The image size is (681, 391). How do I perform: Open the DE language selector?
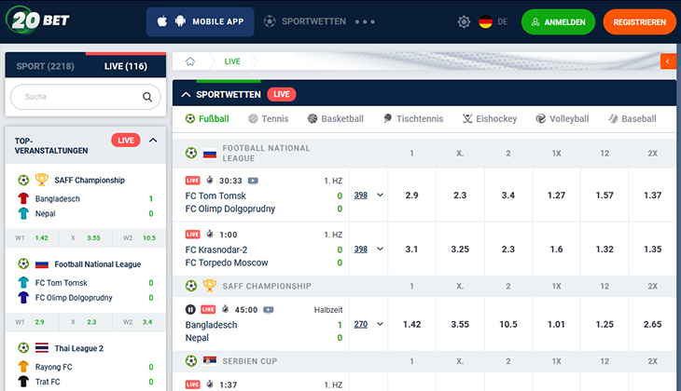pyautogui.click(x=493, y=21)
